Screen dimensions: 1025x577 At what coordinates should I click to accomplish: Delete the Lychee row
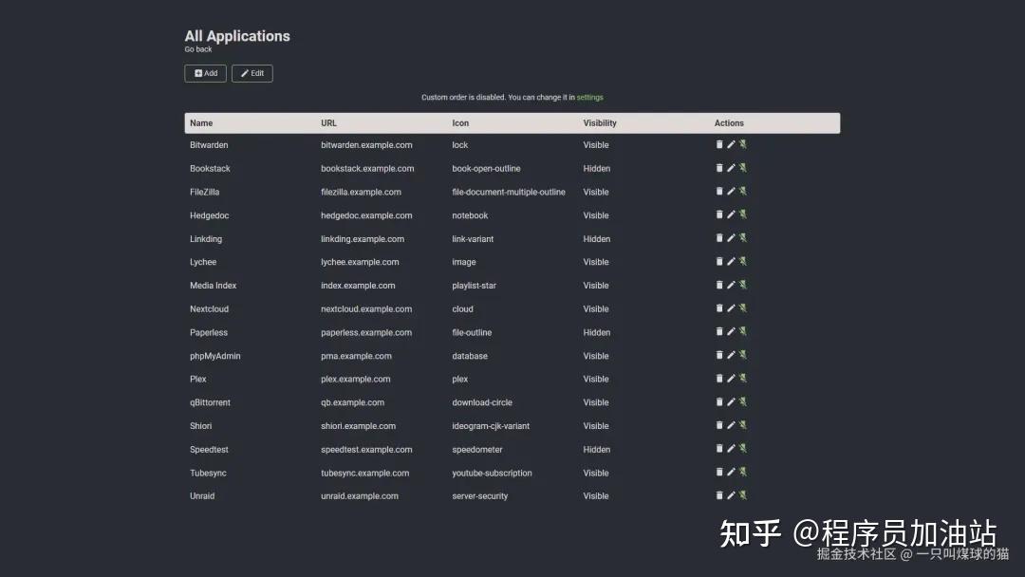719,261
